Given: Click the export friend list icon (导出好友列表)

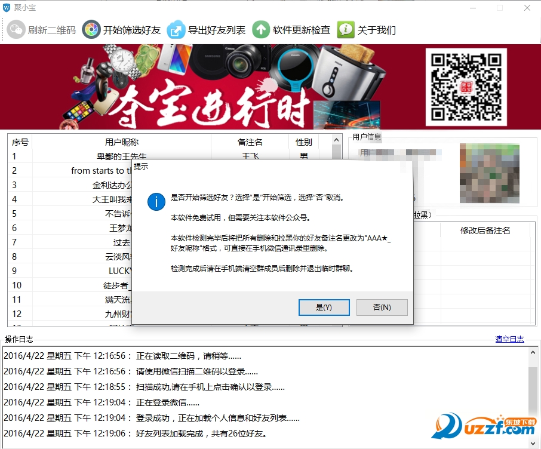Looking at the screenshot, I should coord(176,30).
